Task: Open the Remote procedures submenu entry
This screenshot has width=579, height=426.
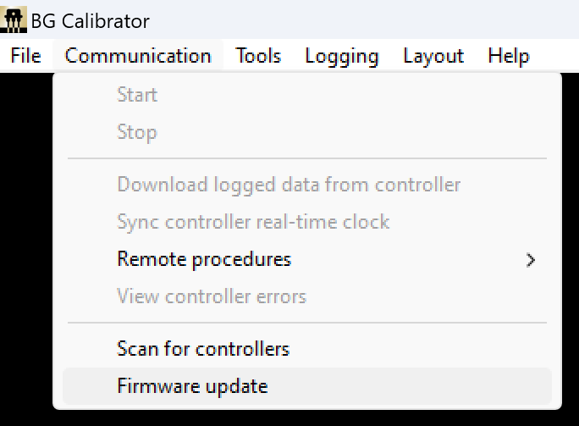Action: (204, 259)
